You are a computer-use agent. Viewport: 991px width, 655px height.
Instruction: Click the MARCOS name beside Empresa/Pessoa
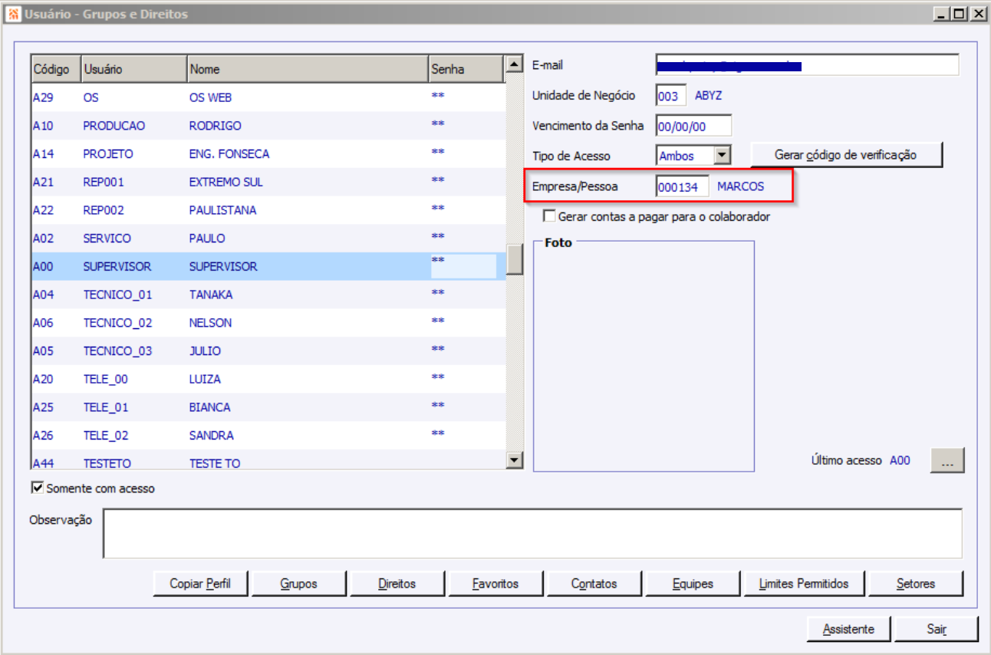coord(741,186)
